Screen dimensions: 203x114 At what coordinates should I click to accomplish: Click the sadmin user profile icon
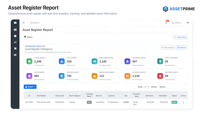(x=173, y=23)
